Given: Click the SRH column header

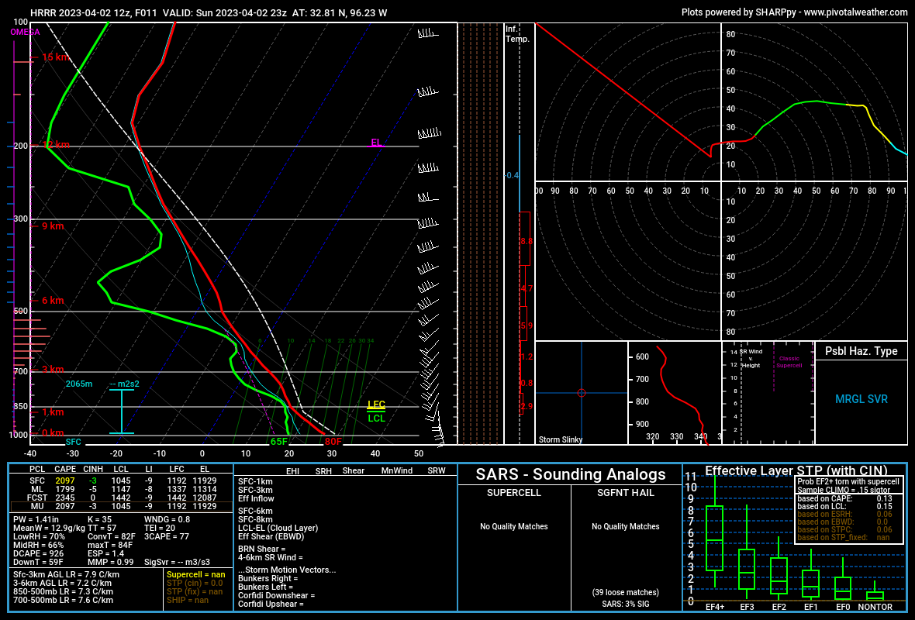Looking at the screenshot, I should coord(323,470).
